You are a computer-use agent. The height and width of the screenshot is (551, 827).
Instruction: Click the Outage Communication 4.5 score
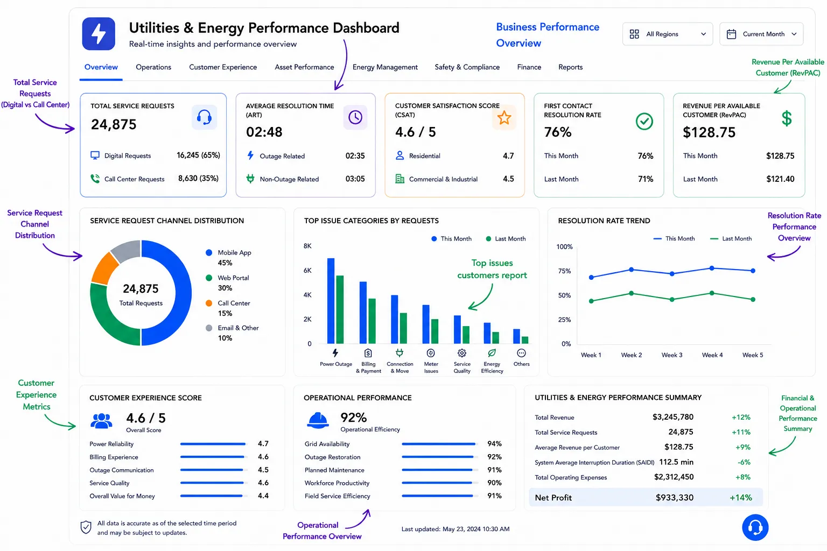(263, 470)
